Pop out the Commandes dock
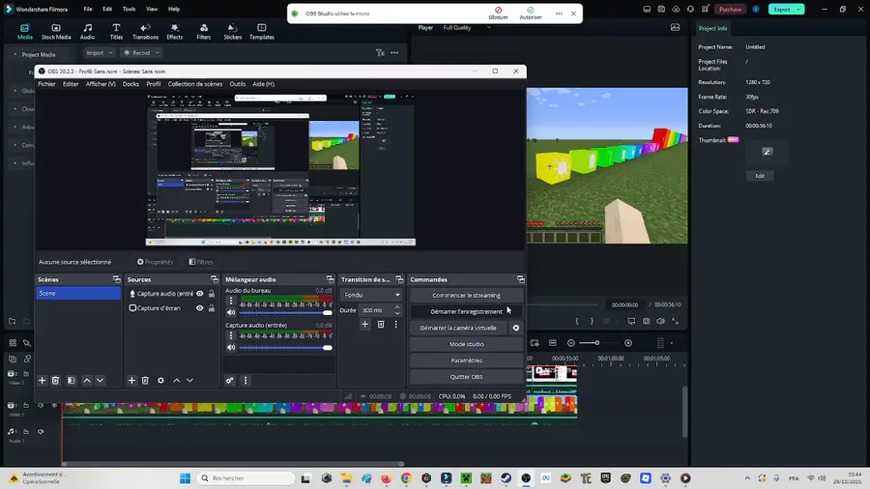Screen dimensions: 870x489 coord(520,279)
